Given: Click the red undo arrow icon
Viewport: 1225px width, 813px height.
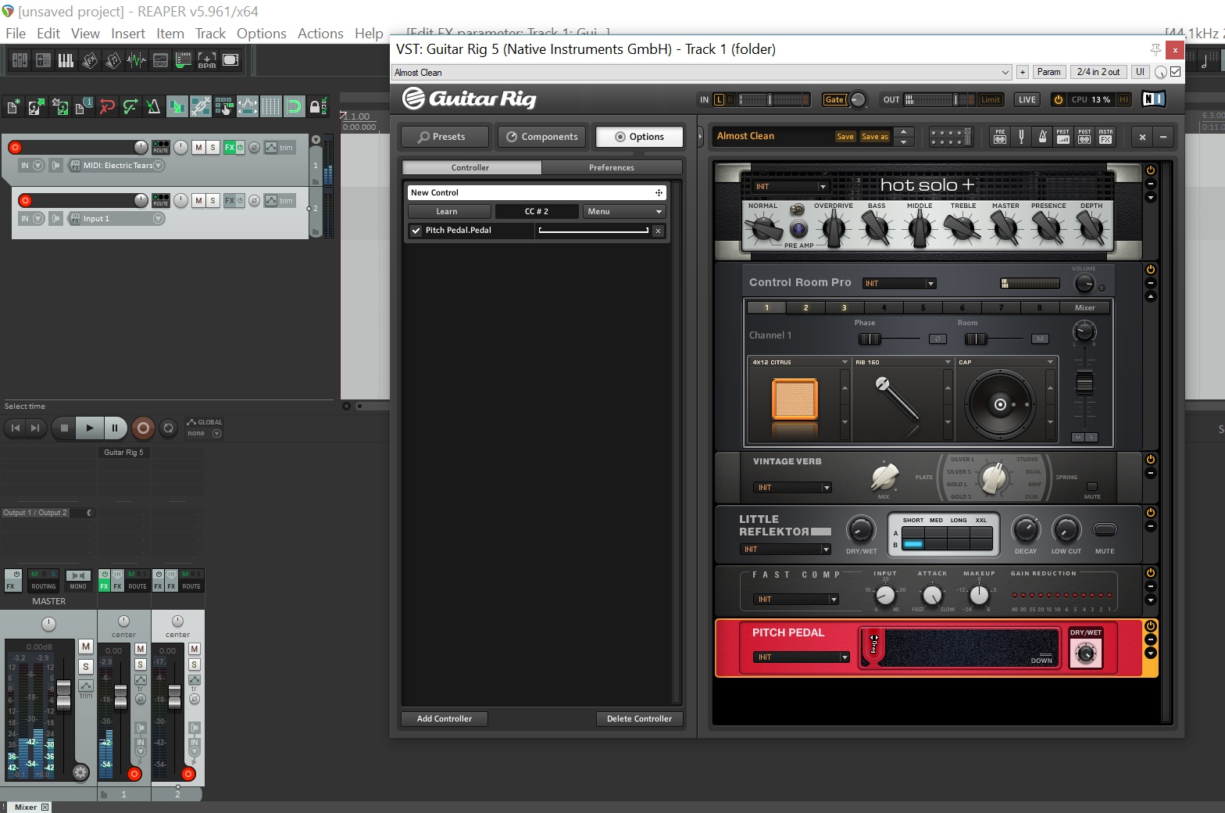Looking at the screenshot, I should coord(107,107).
